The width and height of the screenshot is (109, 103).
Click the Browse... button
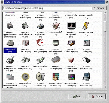(101, 8)
